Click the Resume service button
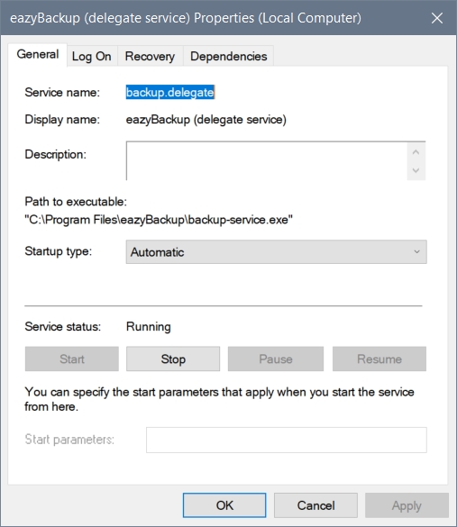The width and height of the screenshot is (457, 527). pos(379,359)
